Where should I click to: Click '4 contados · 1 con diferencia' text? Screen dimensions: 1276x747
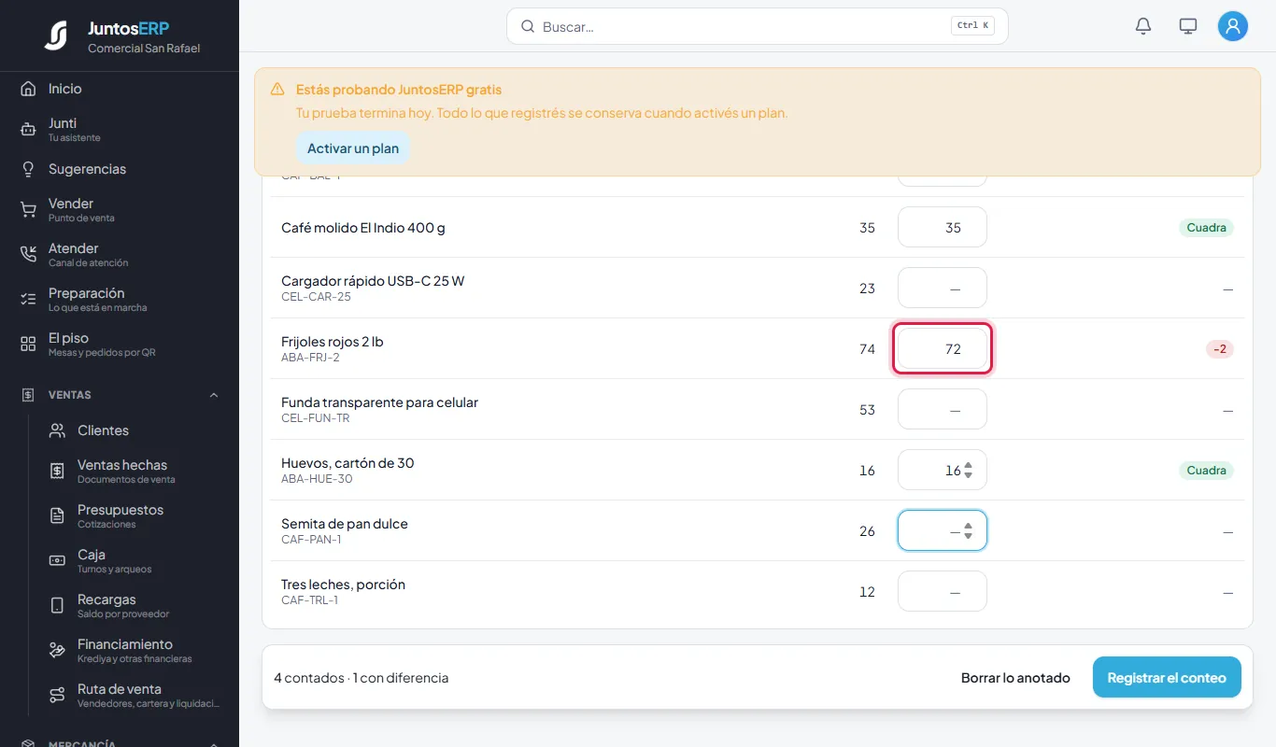pyautogui.click(x=362, y=678)
